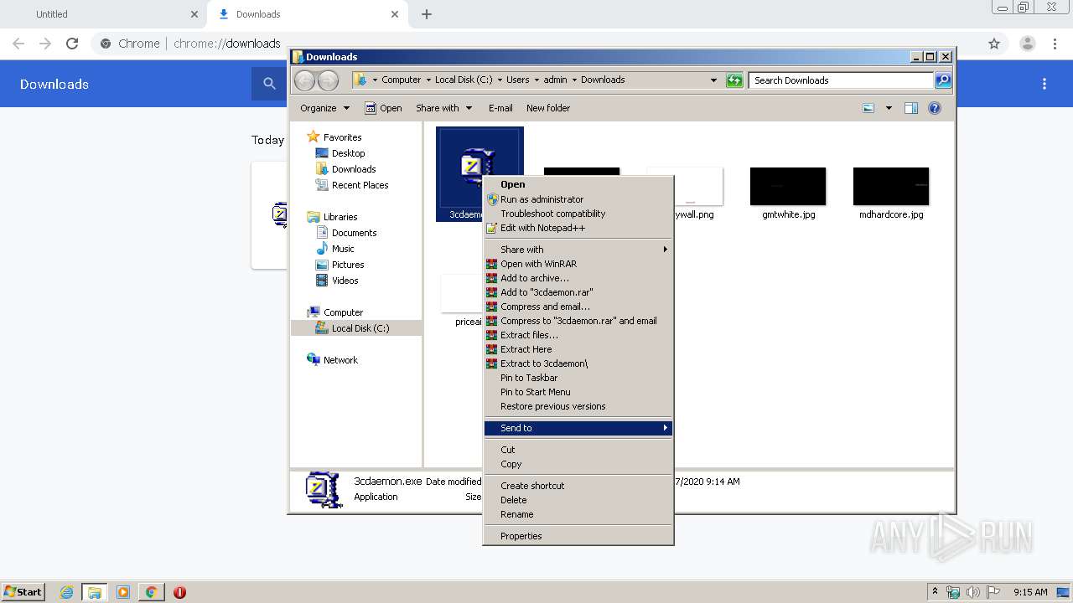The image size is (1073, 603).
Task: Expand the Share with submenu
Action: click(578, 250)
